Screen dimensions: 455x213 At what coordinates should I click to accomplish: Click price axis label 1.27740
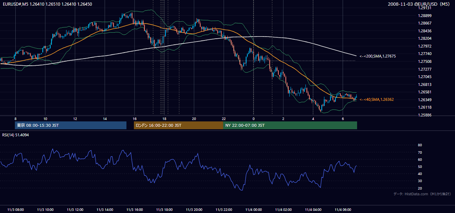coord(424,54)
